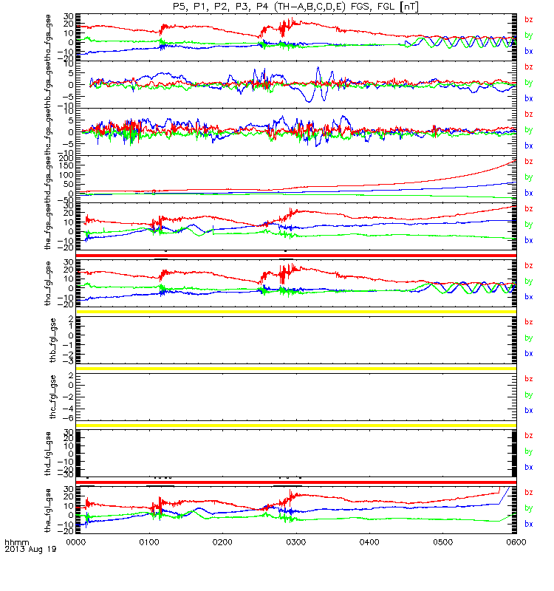Click the red status bar above tha_fgl_gse panel
Image resolution: width=554 pixels, height=591 pixels.
pos(296,256)
